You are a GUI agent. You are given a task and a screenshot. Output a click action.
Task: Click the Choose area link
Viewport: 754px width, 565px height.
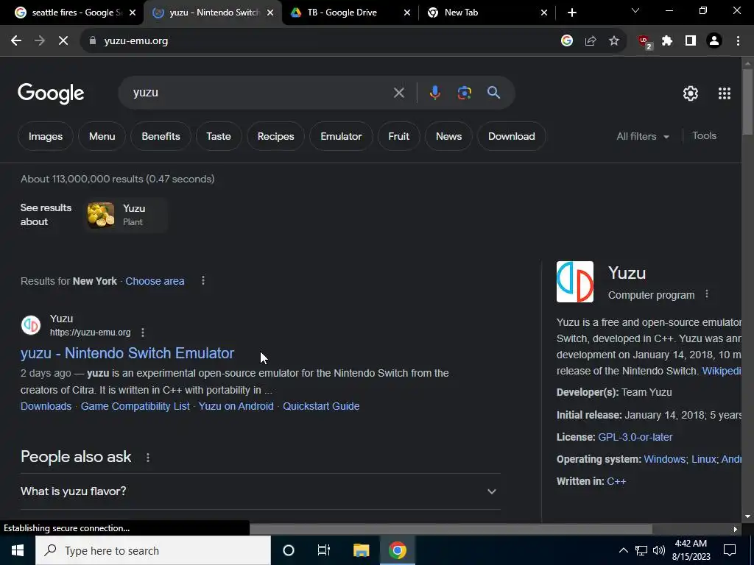[x=155, y=281]
